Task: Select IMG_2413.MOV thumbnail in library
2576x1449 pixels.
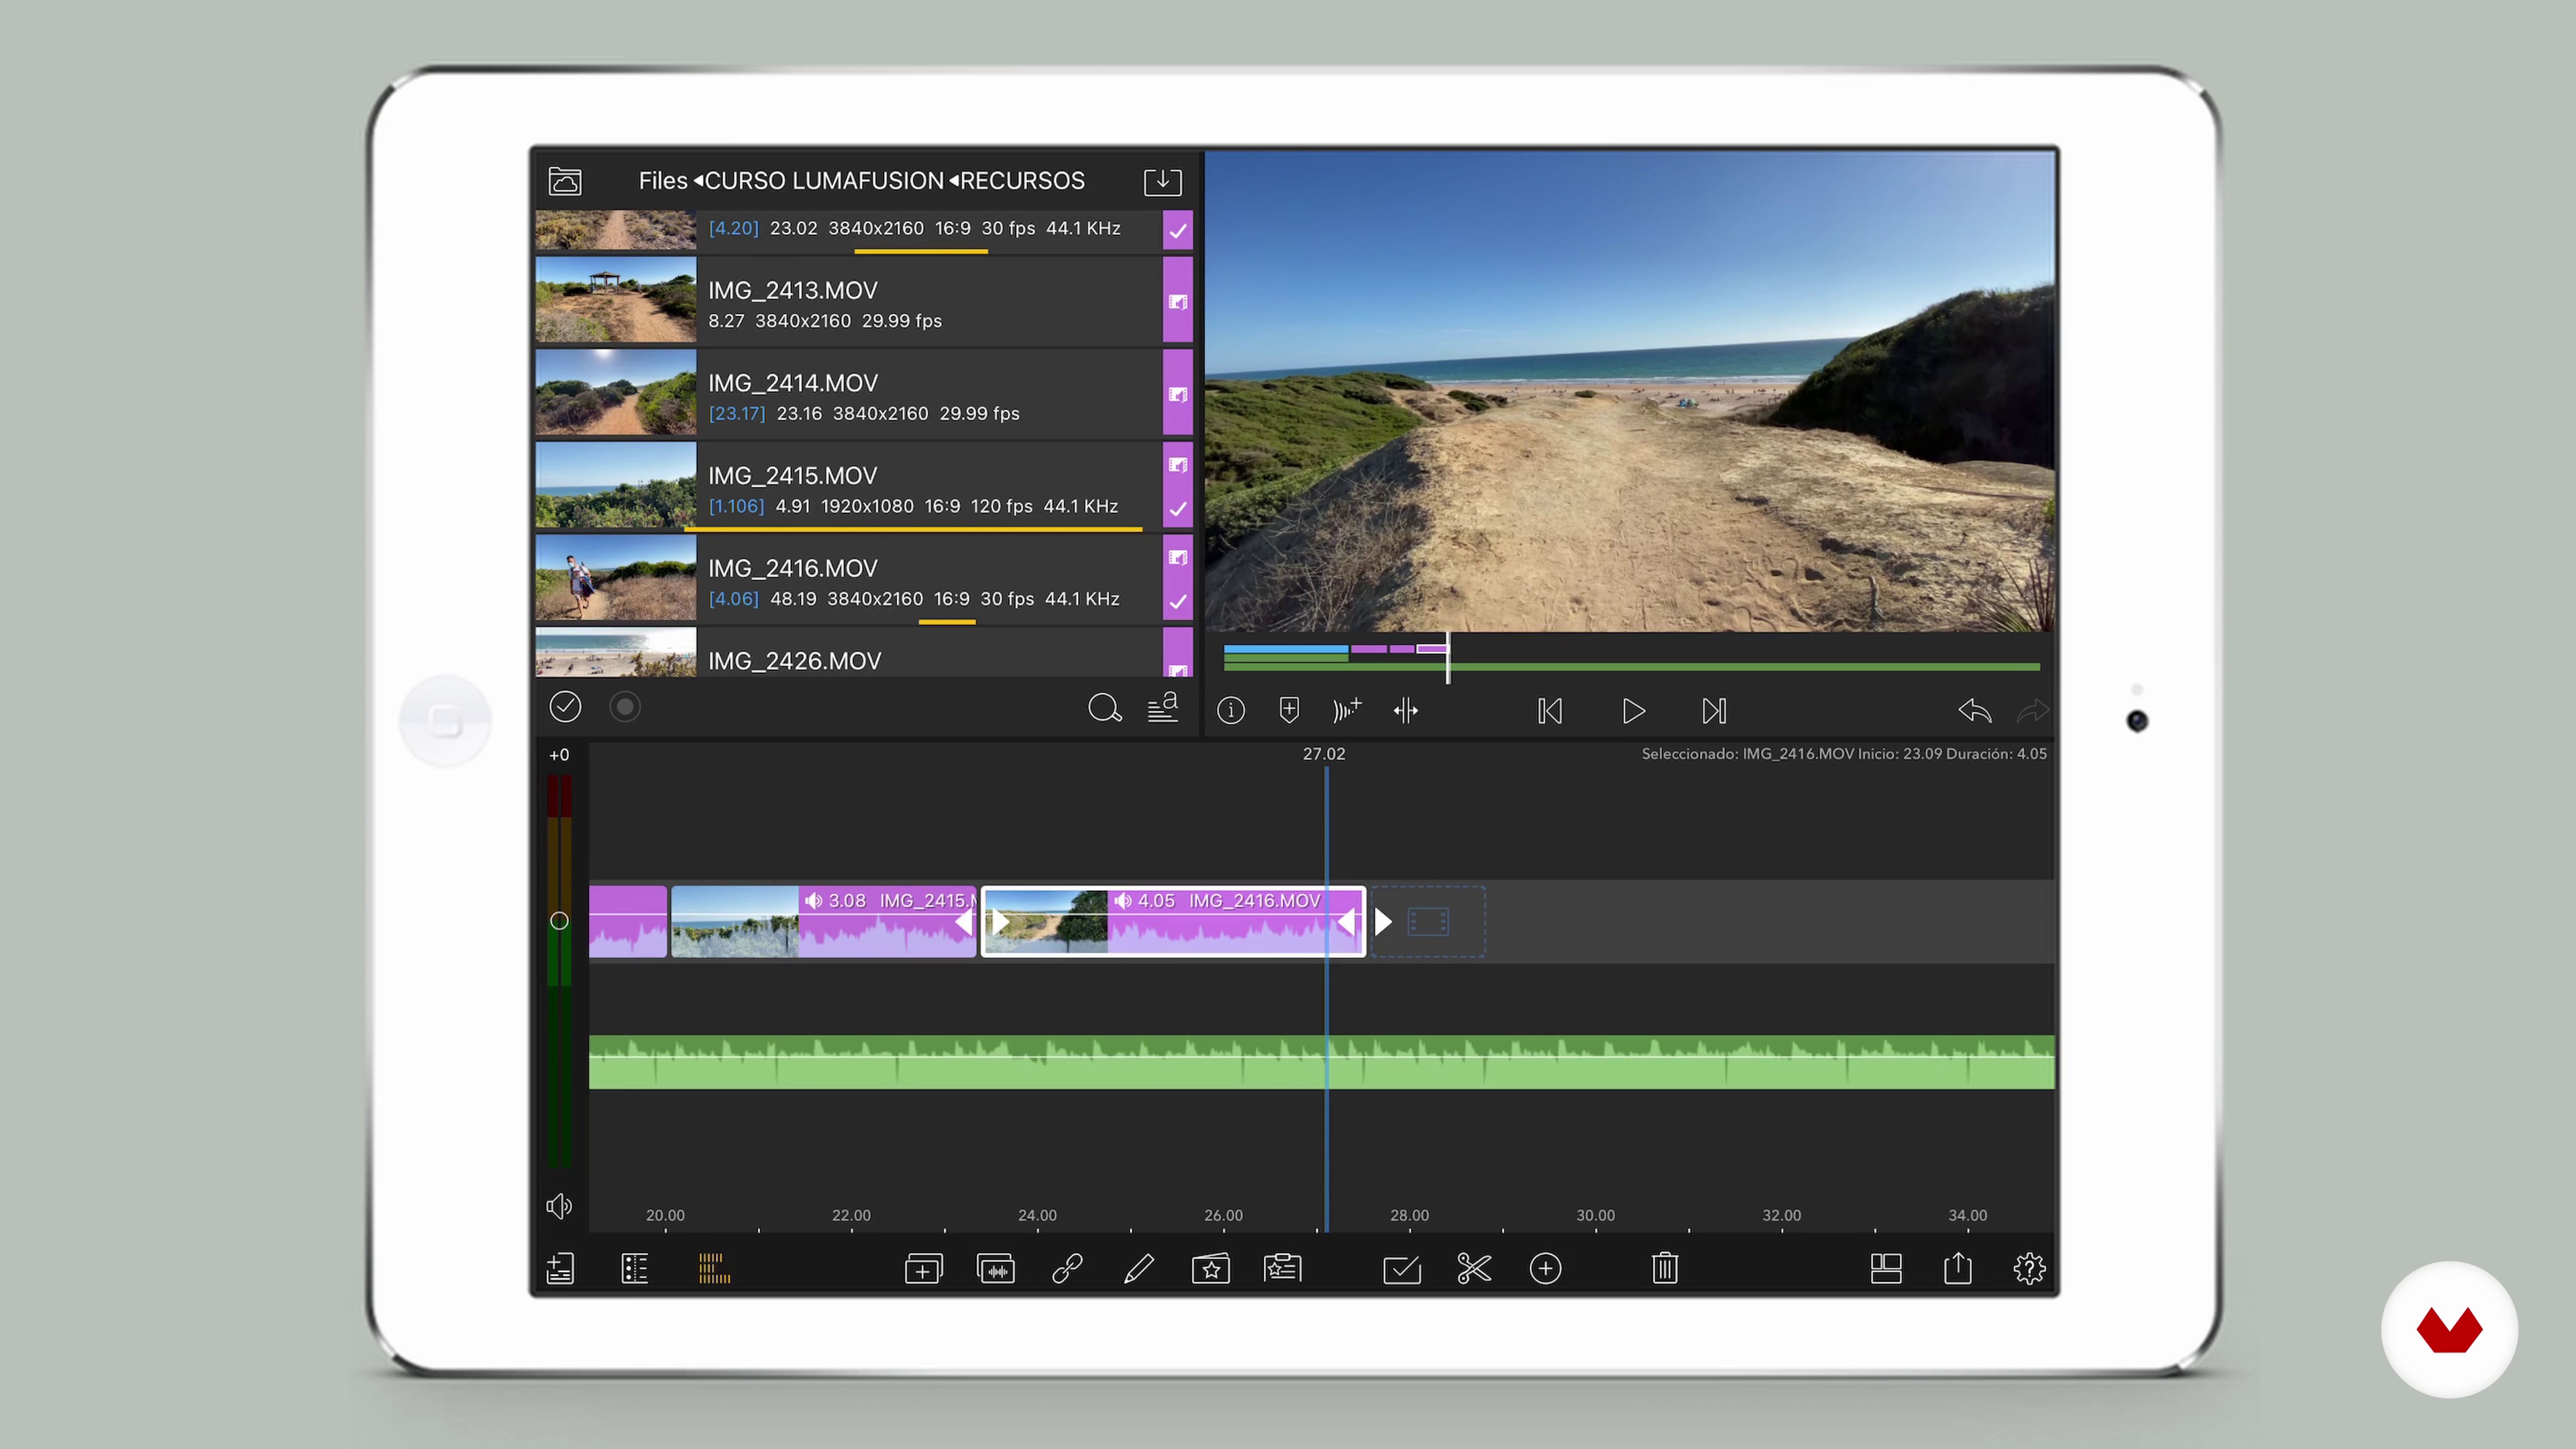Action: tap(615, 300)
